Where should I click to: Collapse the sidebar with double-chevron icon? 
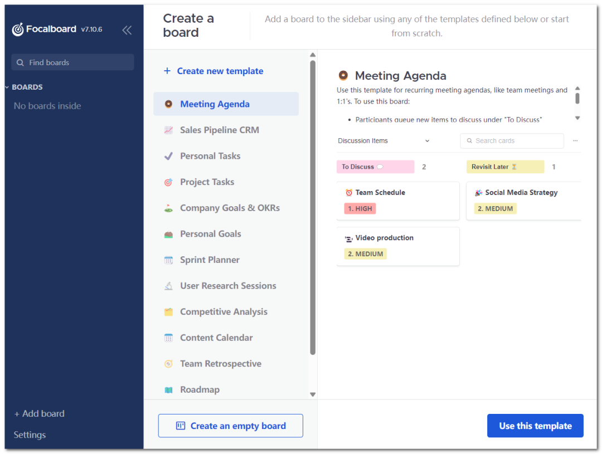(127, 30)
